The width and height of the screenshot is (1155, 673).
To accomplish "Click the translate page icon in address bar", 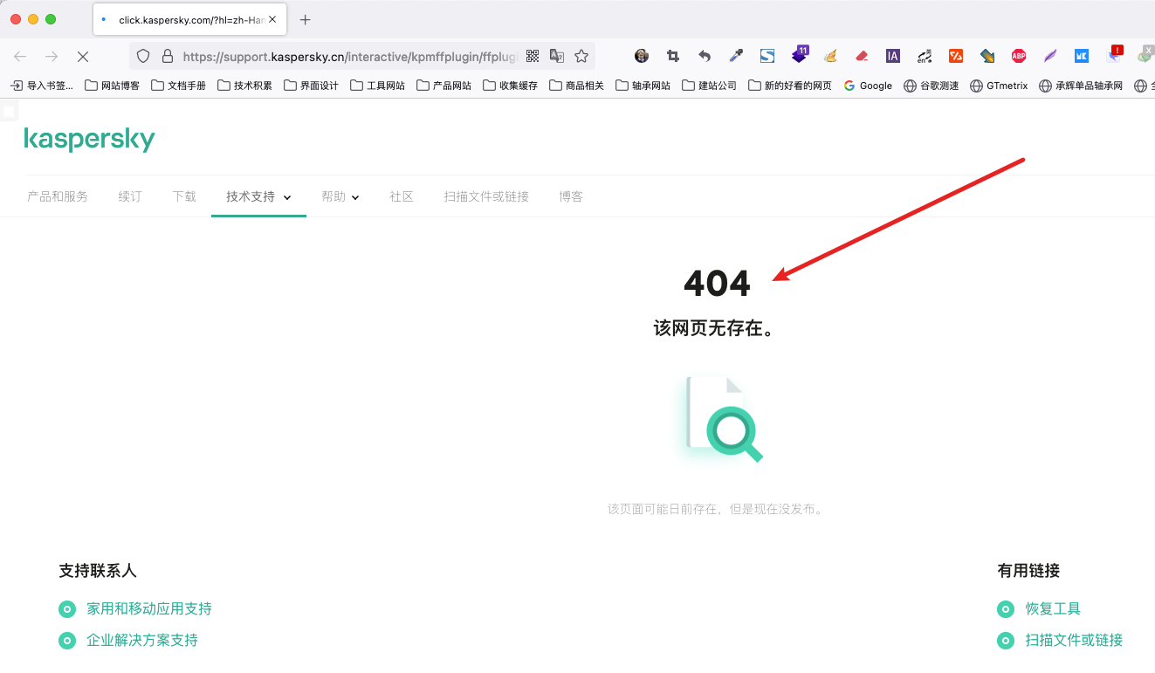I will (x=557, y=56).
